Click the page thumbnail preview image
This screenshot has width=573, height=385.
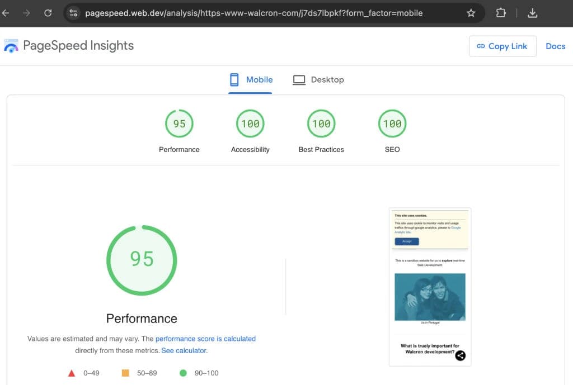point(429,286)
